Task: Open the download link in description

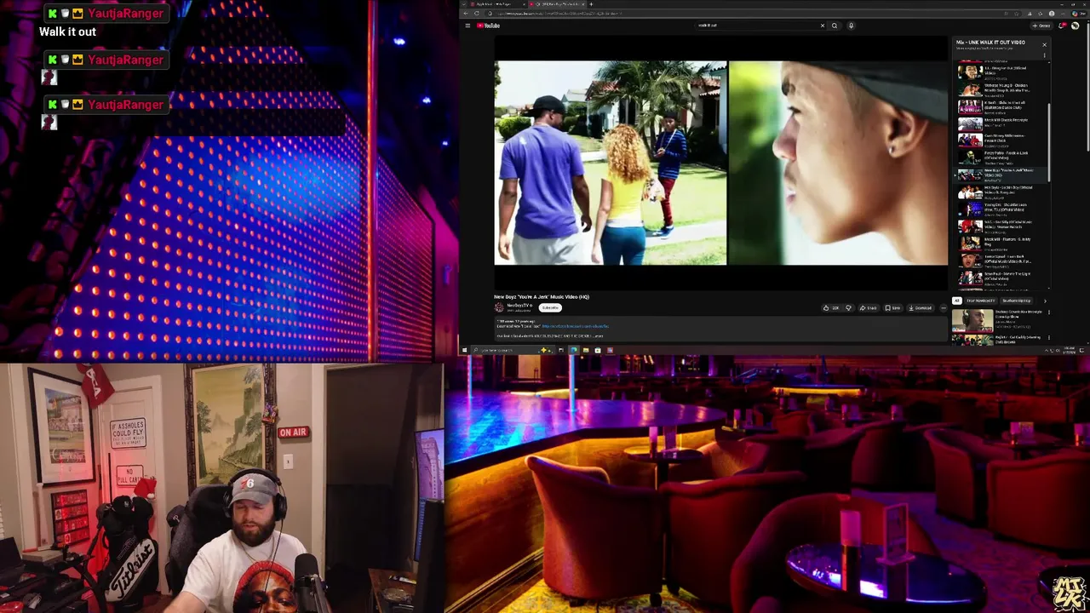Action: coord(576,326)
